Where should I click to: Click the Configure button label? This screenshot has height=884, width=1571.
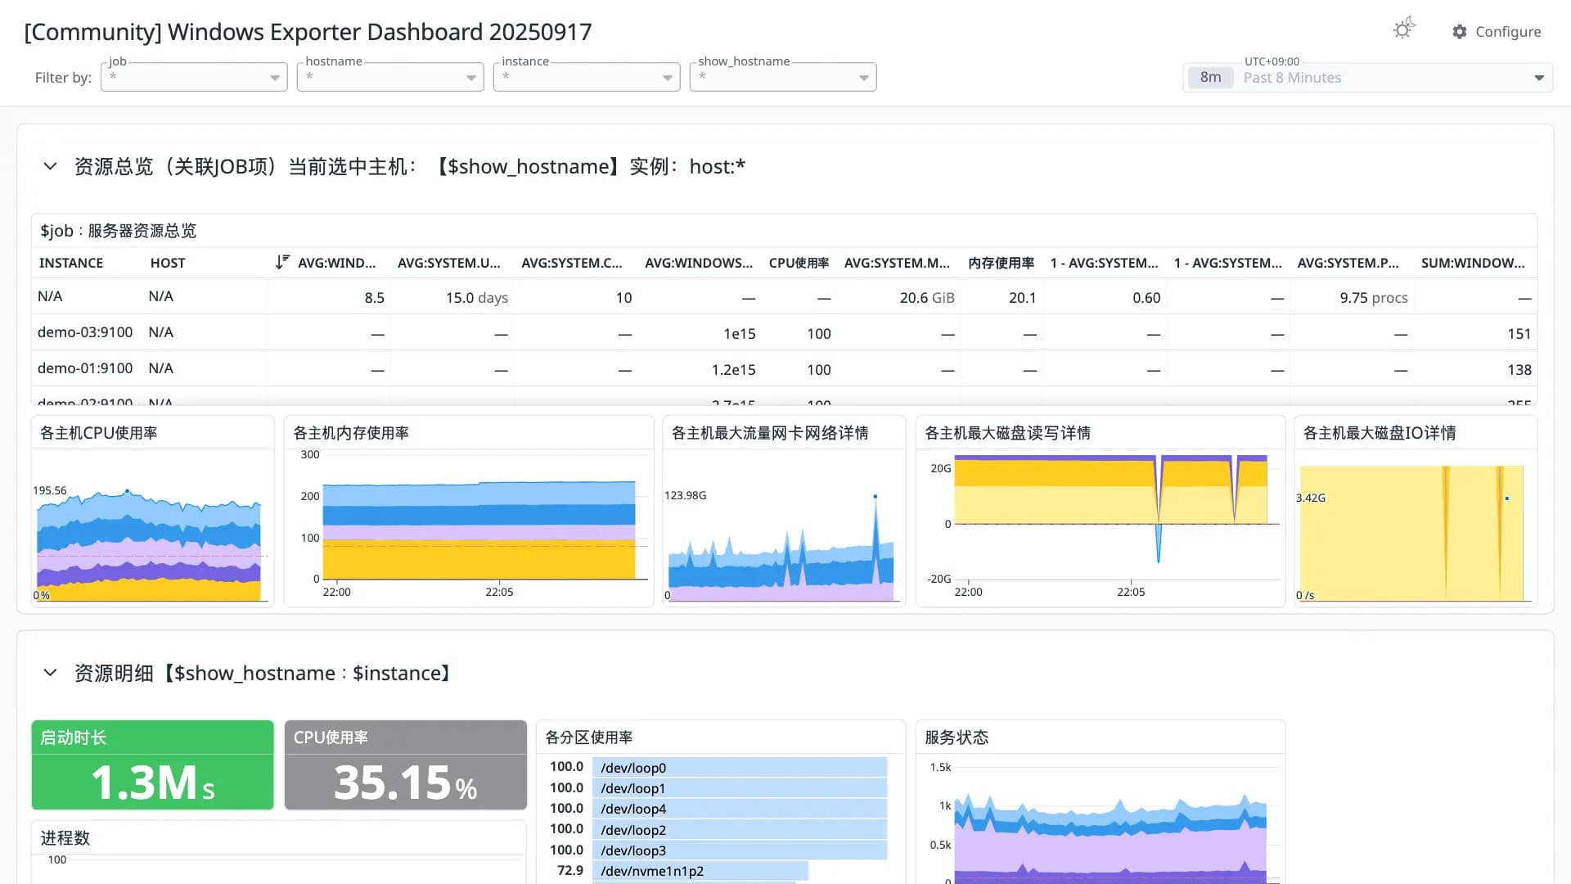coord(1508,32)
